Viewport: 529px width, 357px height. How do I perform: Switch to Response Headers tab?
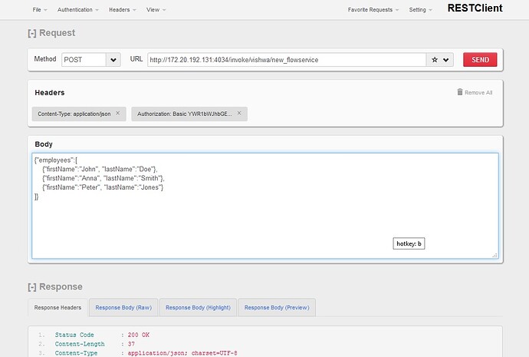tap(58, 307)
